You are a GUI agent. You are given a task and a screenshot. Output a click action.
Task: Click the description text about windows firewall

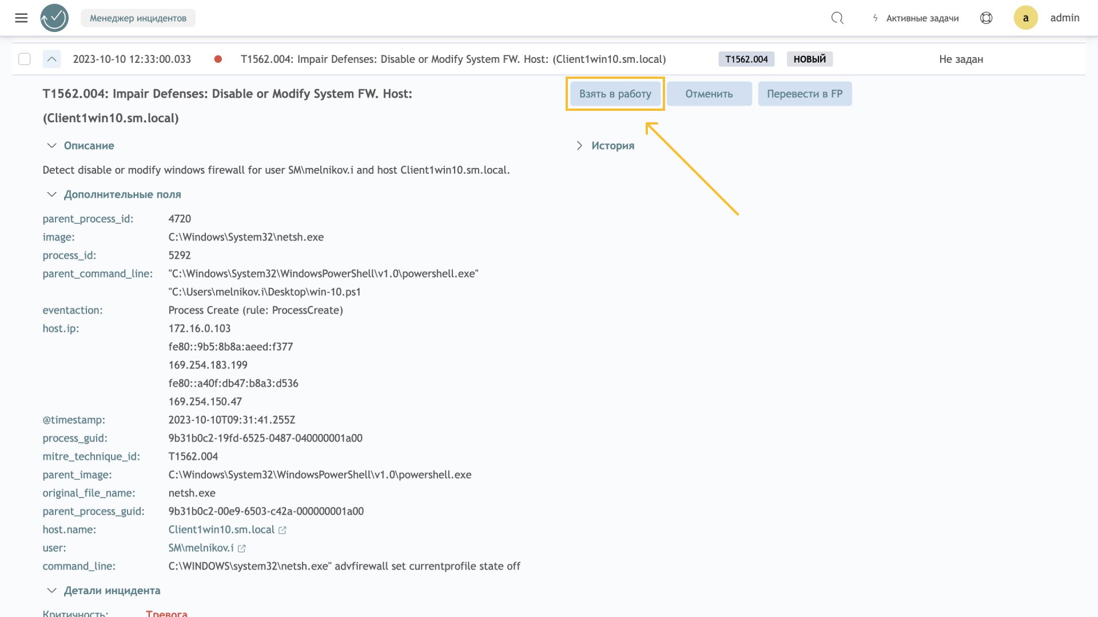[x=276, y=170]
